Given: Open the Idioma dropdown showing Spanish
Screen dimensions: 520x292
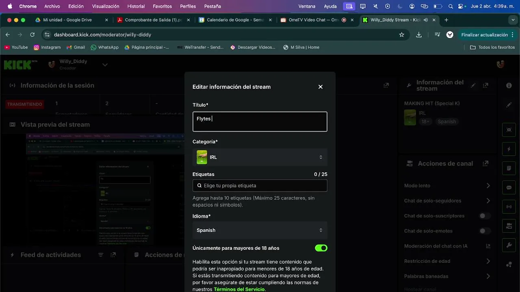Looking at the screenshot, I should [x=260, y=230].
